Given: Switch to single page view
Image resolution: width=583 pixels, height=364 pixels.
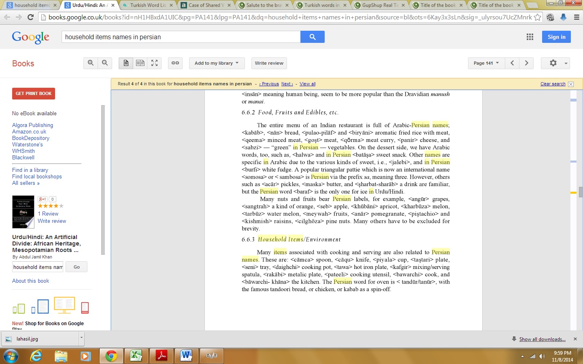Looking at the screenshot, I should pyautogui.click(x=126, y=63).
